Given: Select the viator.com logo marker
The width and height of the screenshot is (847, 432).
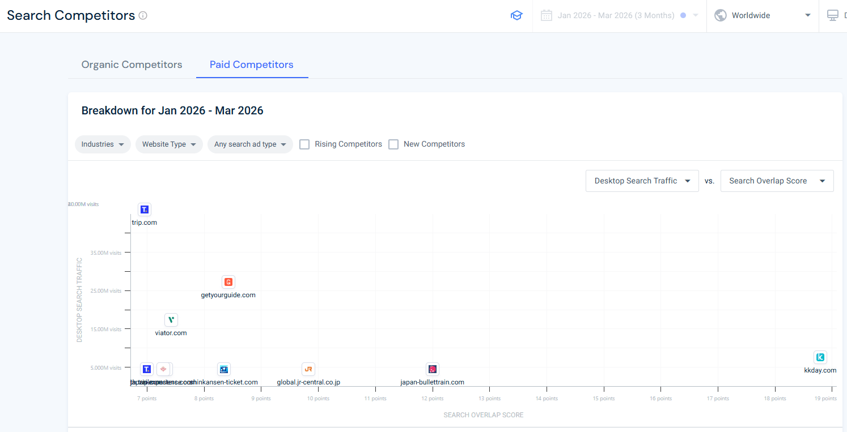Looking at the screenshot, I should [x=171, y=320].
